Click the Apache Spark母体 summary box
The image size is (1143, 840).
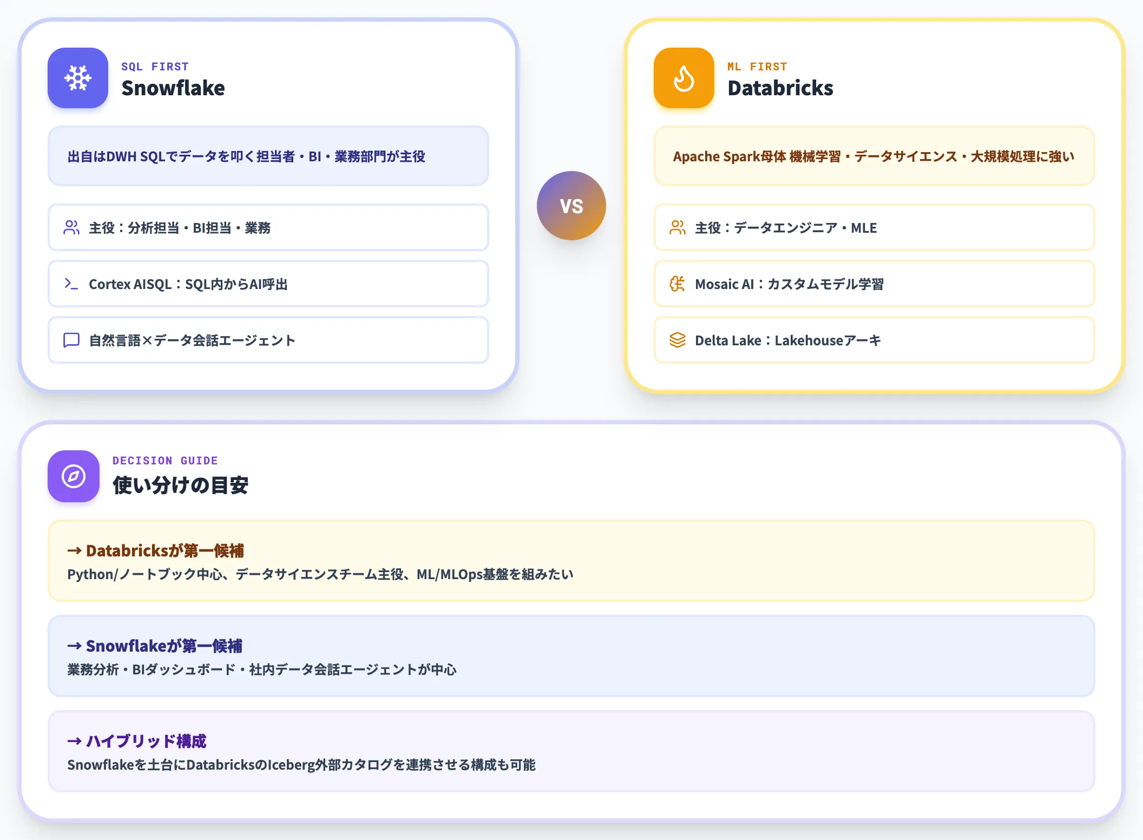tap(875, 156)
